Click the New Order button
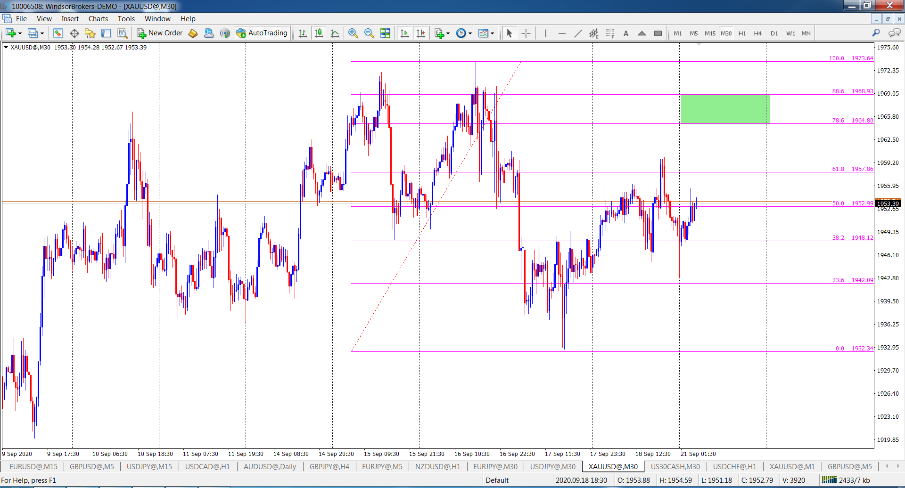Screen dimensions: 905x488 click(x=160, y=33)
